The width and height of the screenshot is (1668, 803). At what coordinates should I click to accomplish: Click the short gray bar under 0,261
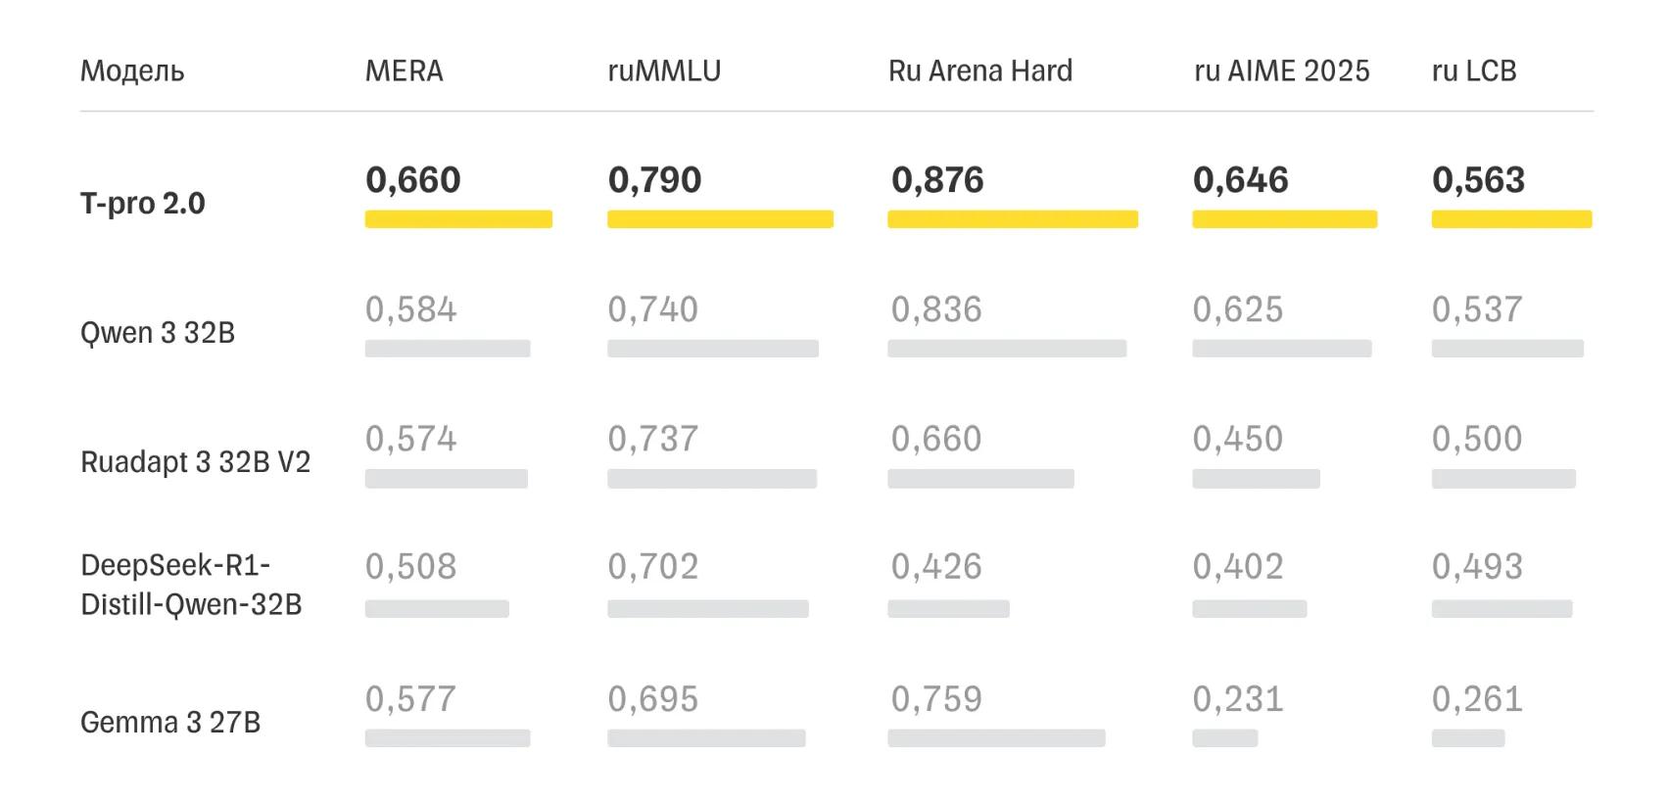(x=1468, y=738)
